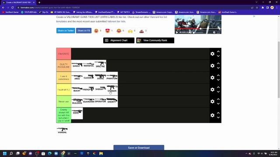Click the Share on FB button

click(84, 31)
